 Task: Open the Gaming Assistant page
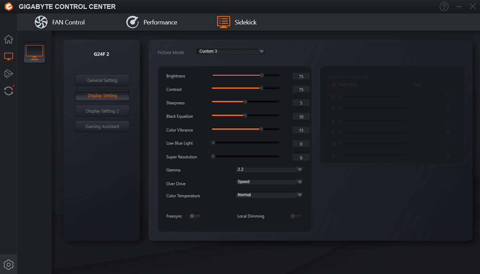[x=102, y=126]
